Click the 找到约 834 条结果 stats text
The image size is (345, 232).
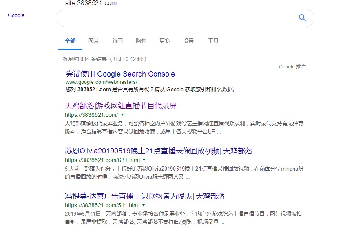point(105,59)
